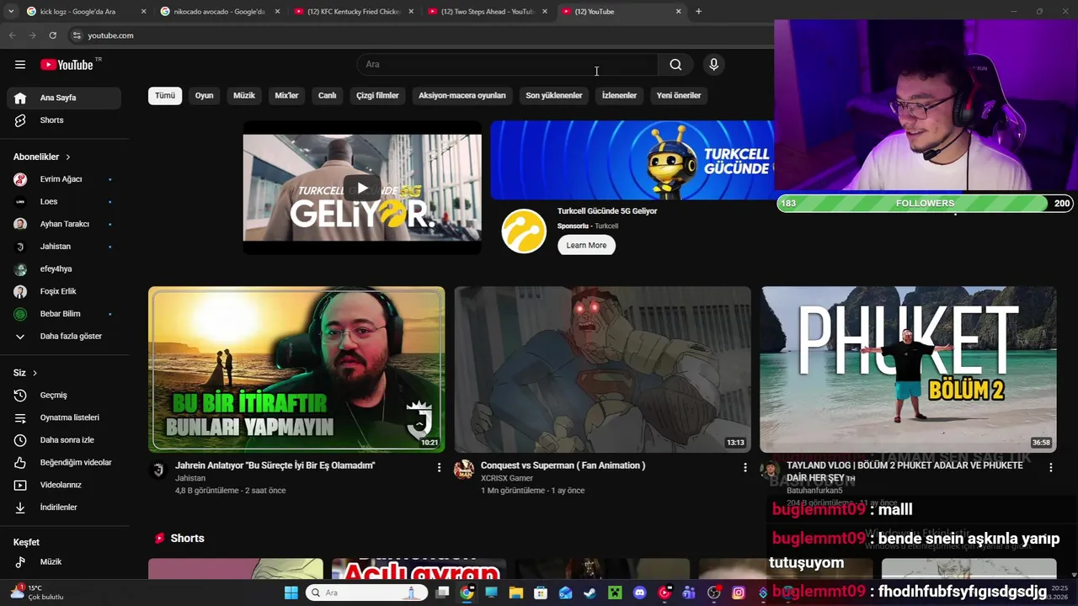Click the YouTube logo
This screenshot has height=606, width=1078.
coord(67,65)
